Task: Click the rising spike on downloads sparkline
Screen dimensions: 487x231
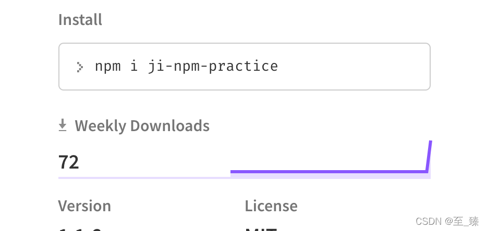Action: pos(429,156)
